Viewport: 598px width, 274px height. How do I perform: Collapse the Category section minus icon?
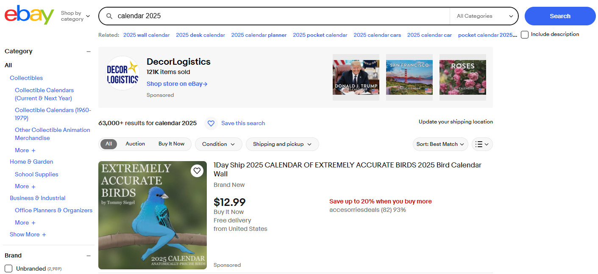(x=89, y=52)
